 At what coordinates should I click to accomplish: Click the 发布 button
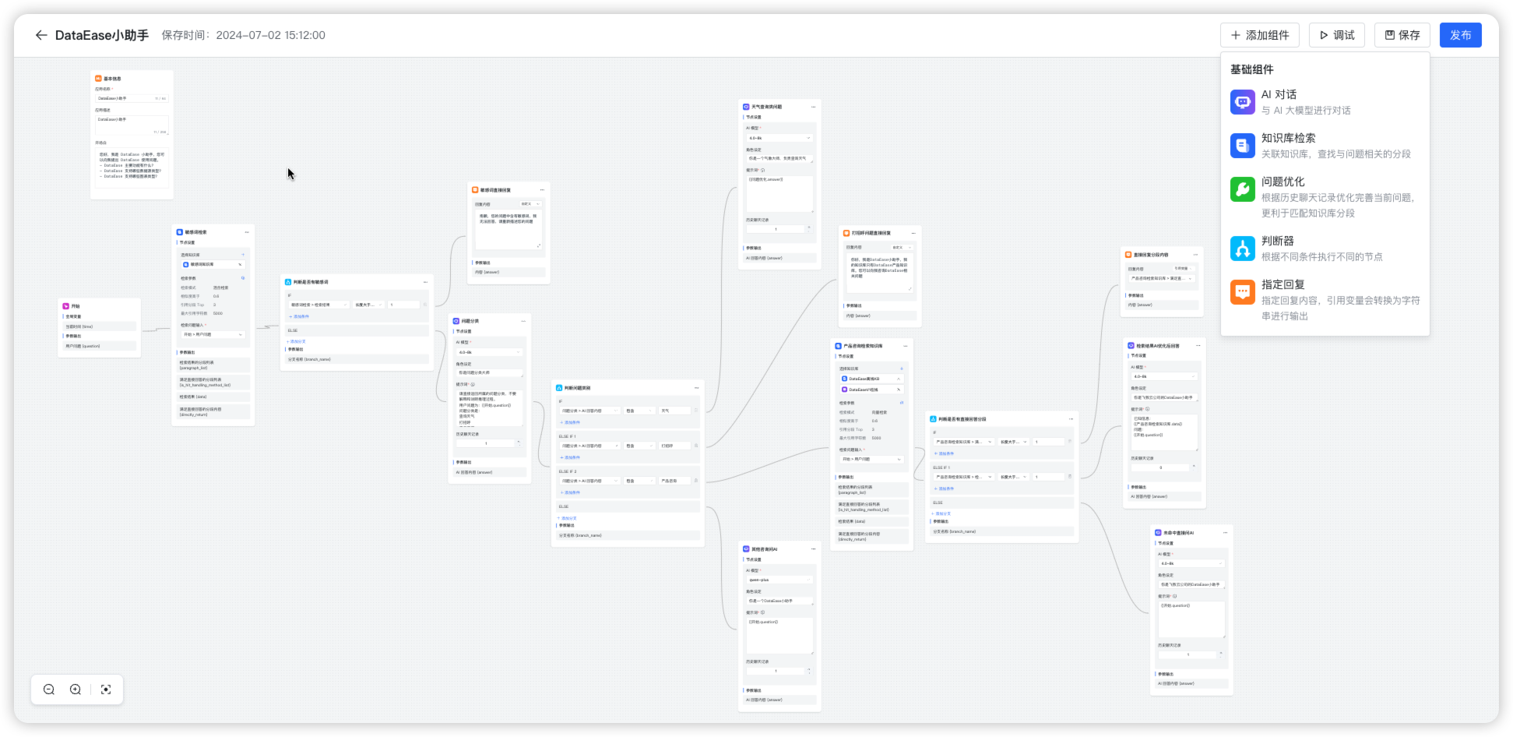[1461, 35]
